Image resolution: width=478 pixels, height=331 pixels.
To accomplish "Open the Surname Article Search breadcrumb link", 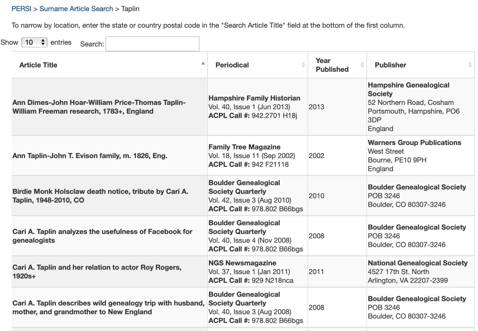I will [76, 9].
